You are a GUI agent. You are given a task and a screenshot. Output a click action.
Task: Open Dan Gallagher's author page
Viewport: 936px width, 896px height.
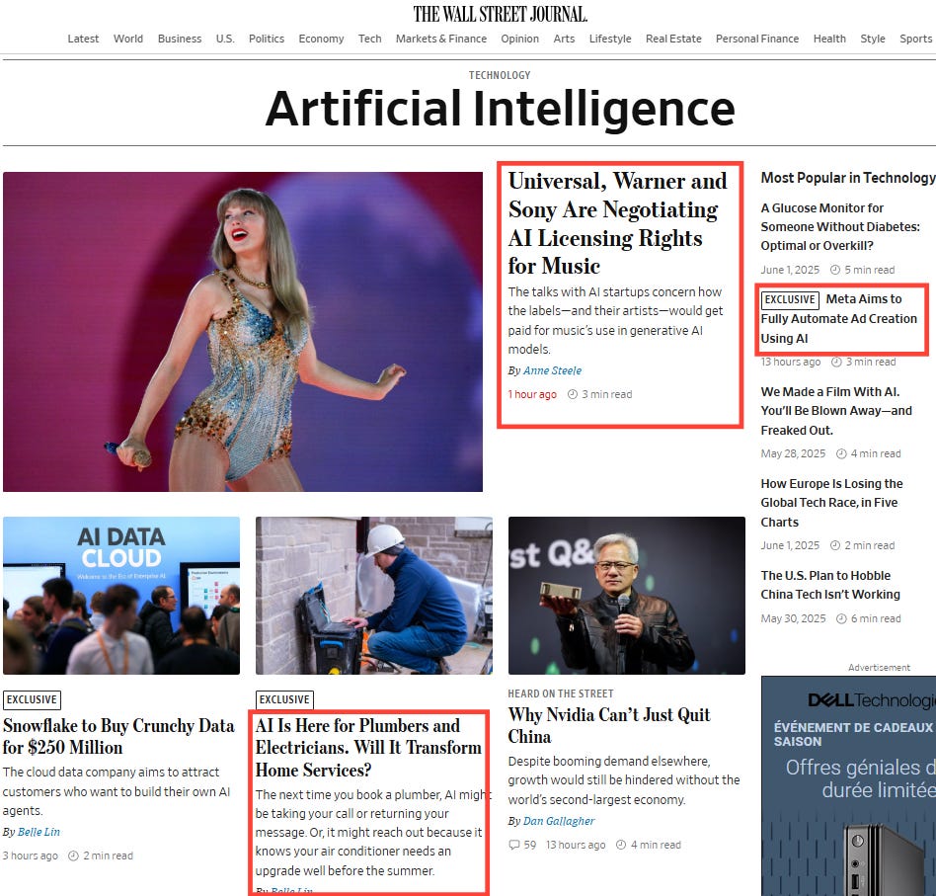(559, 821)
